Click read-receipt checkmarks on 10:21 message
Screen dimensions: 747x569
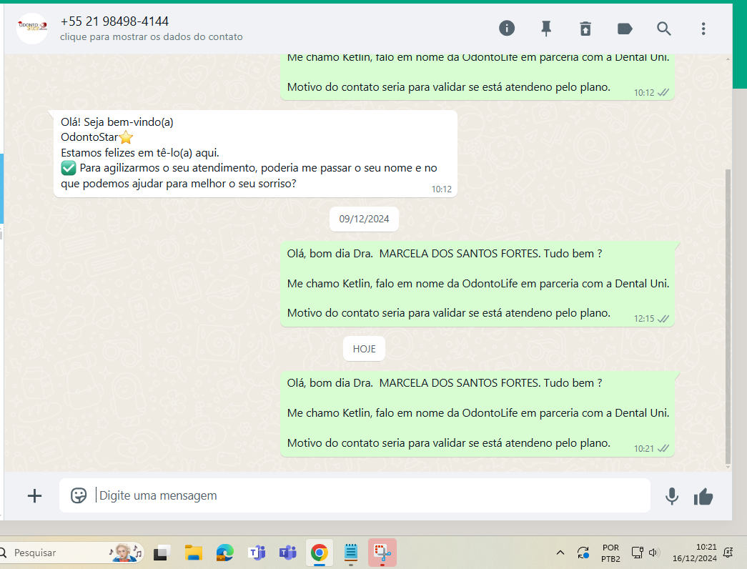[x=663, y=448]
